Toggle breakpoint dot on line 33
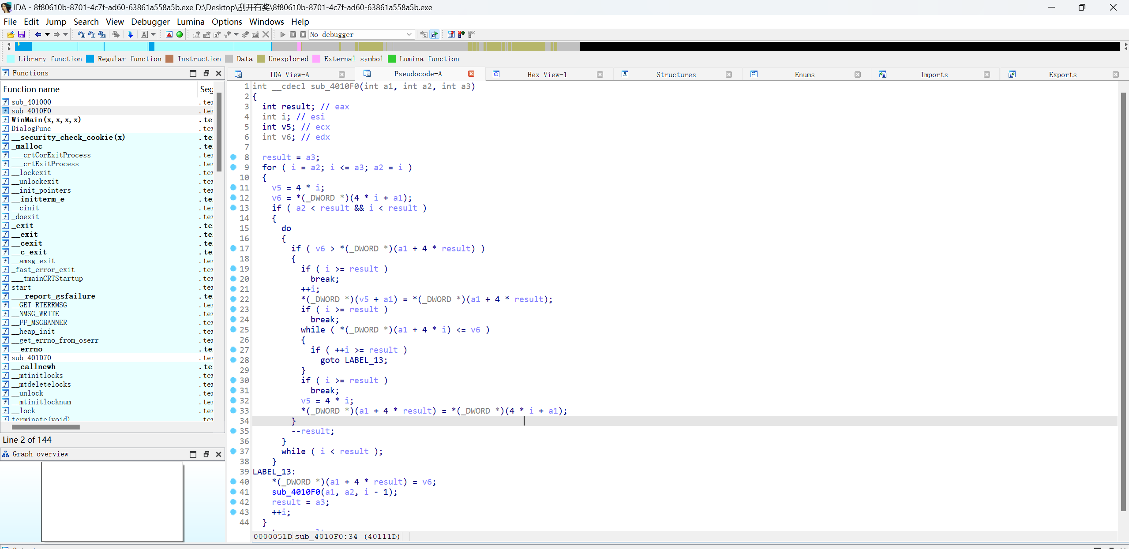Screen dimensions: 1129x549 (x=233, y=411)
